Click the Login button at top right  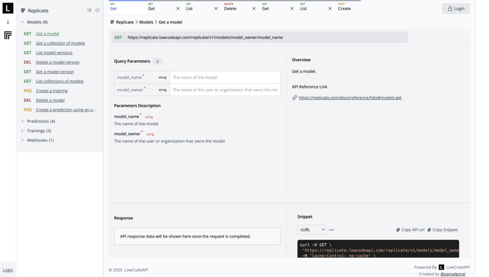[x=455, y=8]
